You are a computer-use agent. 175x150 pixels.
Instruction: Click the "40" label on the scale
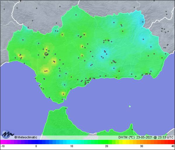[173, 146]
